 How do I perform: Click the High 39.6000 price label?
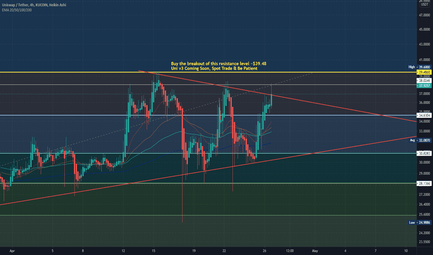pyautogui.click(x=419, y=67)
